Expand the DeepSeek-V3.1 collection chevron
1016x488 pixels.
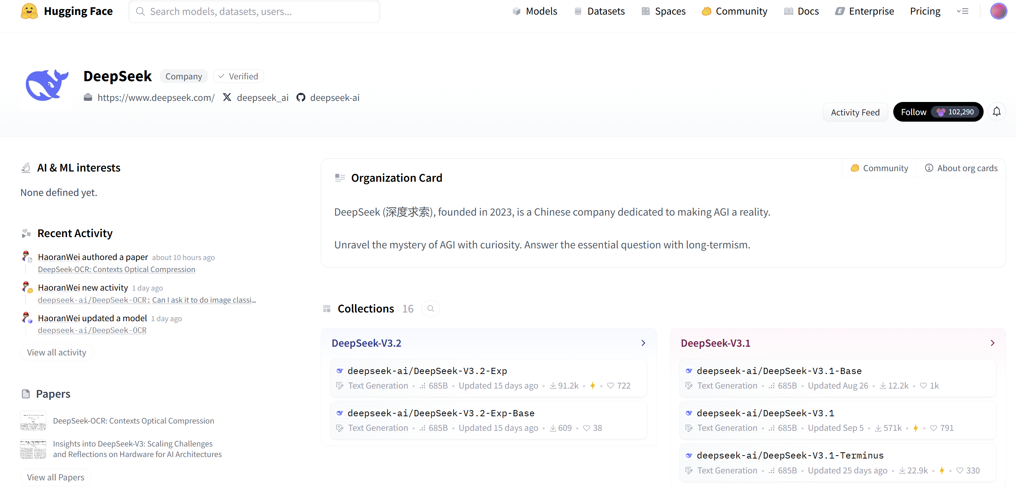[992, 343]
